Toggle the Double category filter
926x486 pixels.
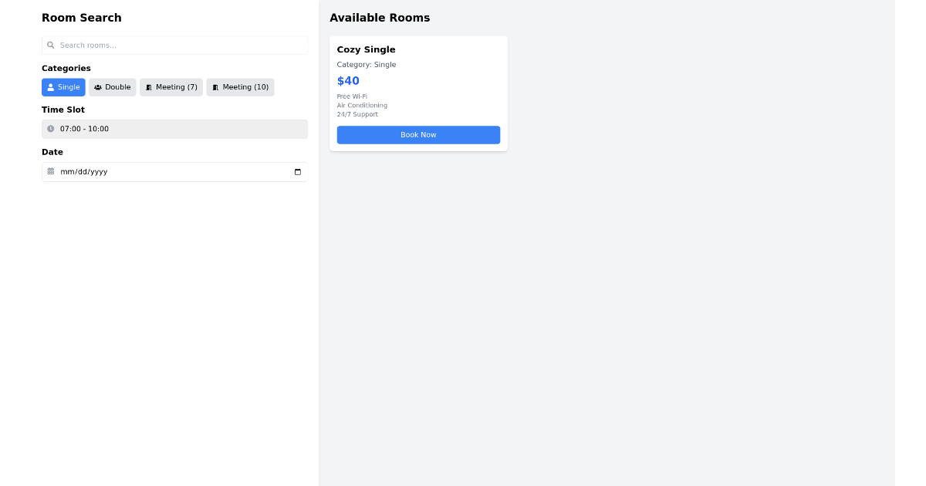112,87
